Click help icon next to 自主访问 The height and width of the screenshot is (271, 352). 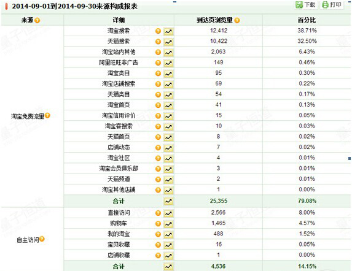click(42, 239)
